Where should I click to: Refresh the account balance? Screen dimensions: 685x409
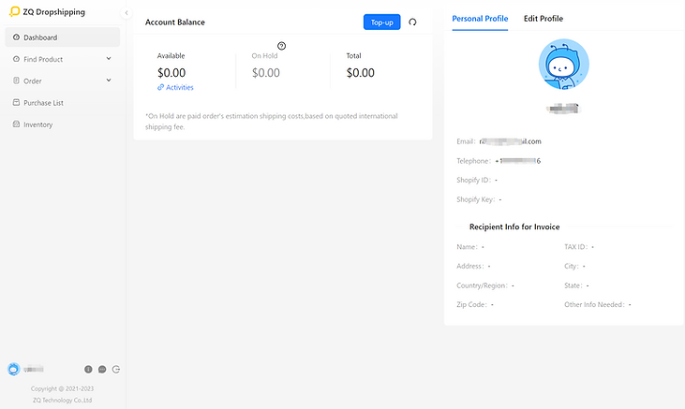point(412,22)
